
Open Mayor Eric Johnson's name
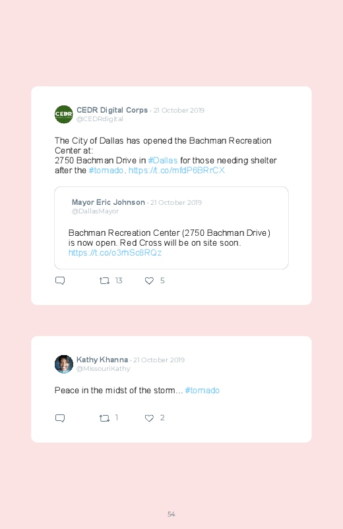pos(108,202)
